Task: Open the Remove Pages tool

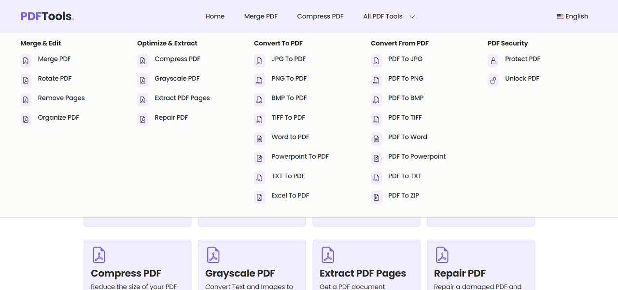Action: tap(61, 98)
